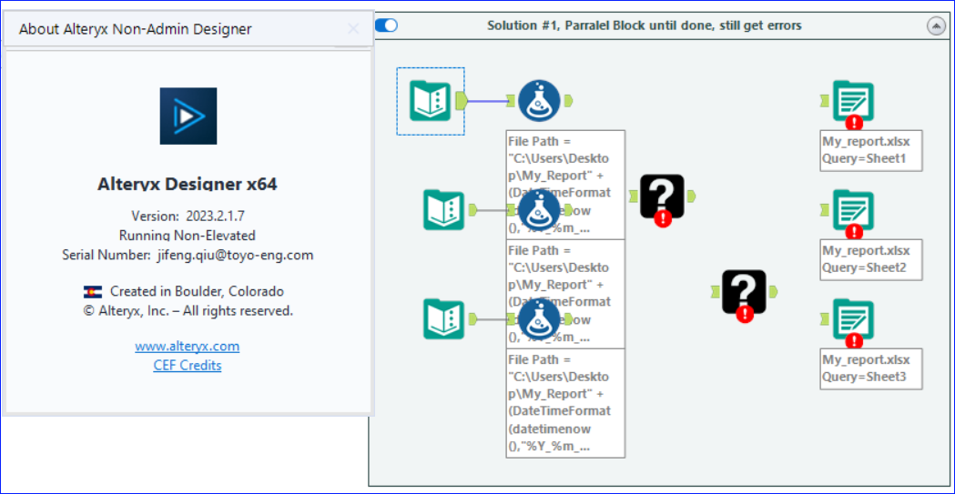Click the output anchor of the lower question-mark tool

[773, 291]
